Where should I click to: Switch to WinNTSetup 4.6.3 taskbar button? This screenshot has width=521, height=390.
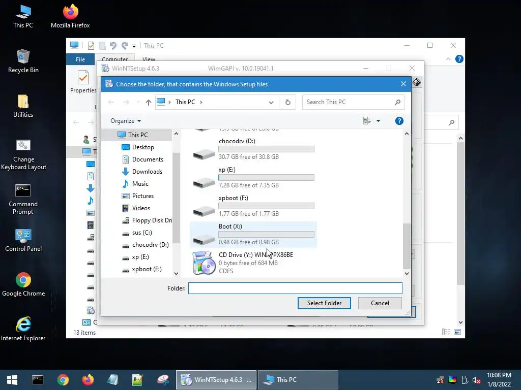(216, 380)
